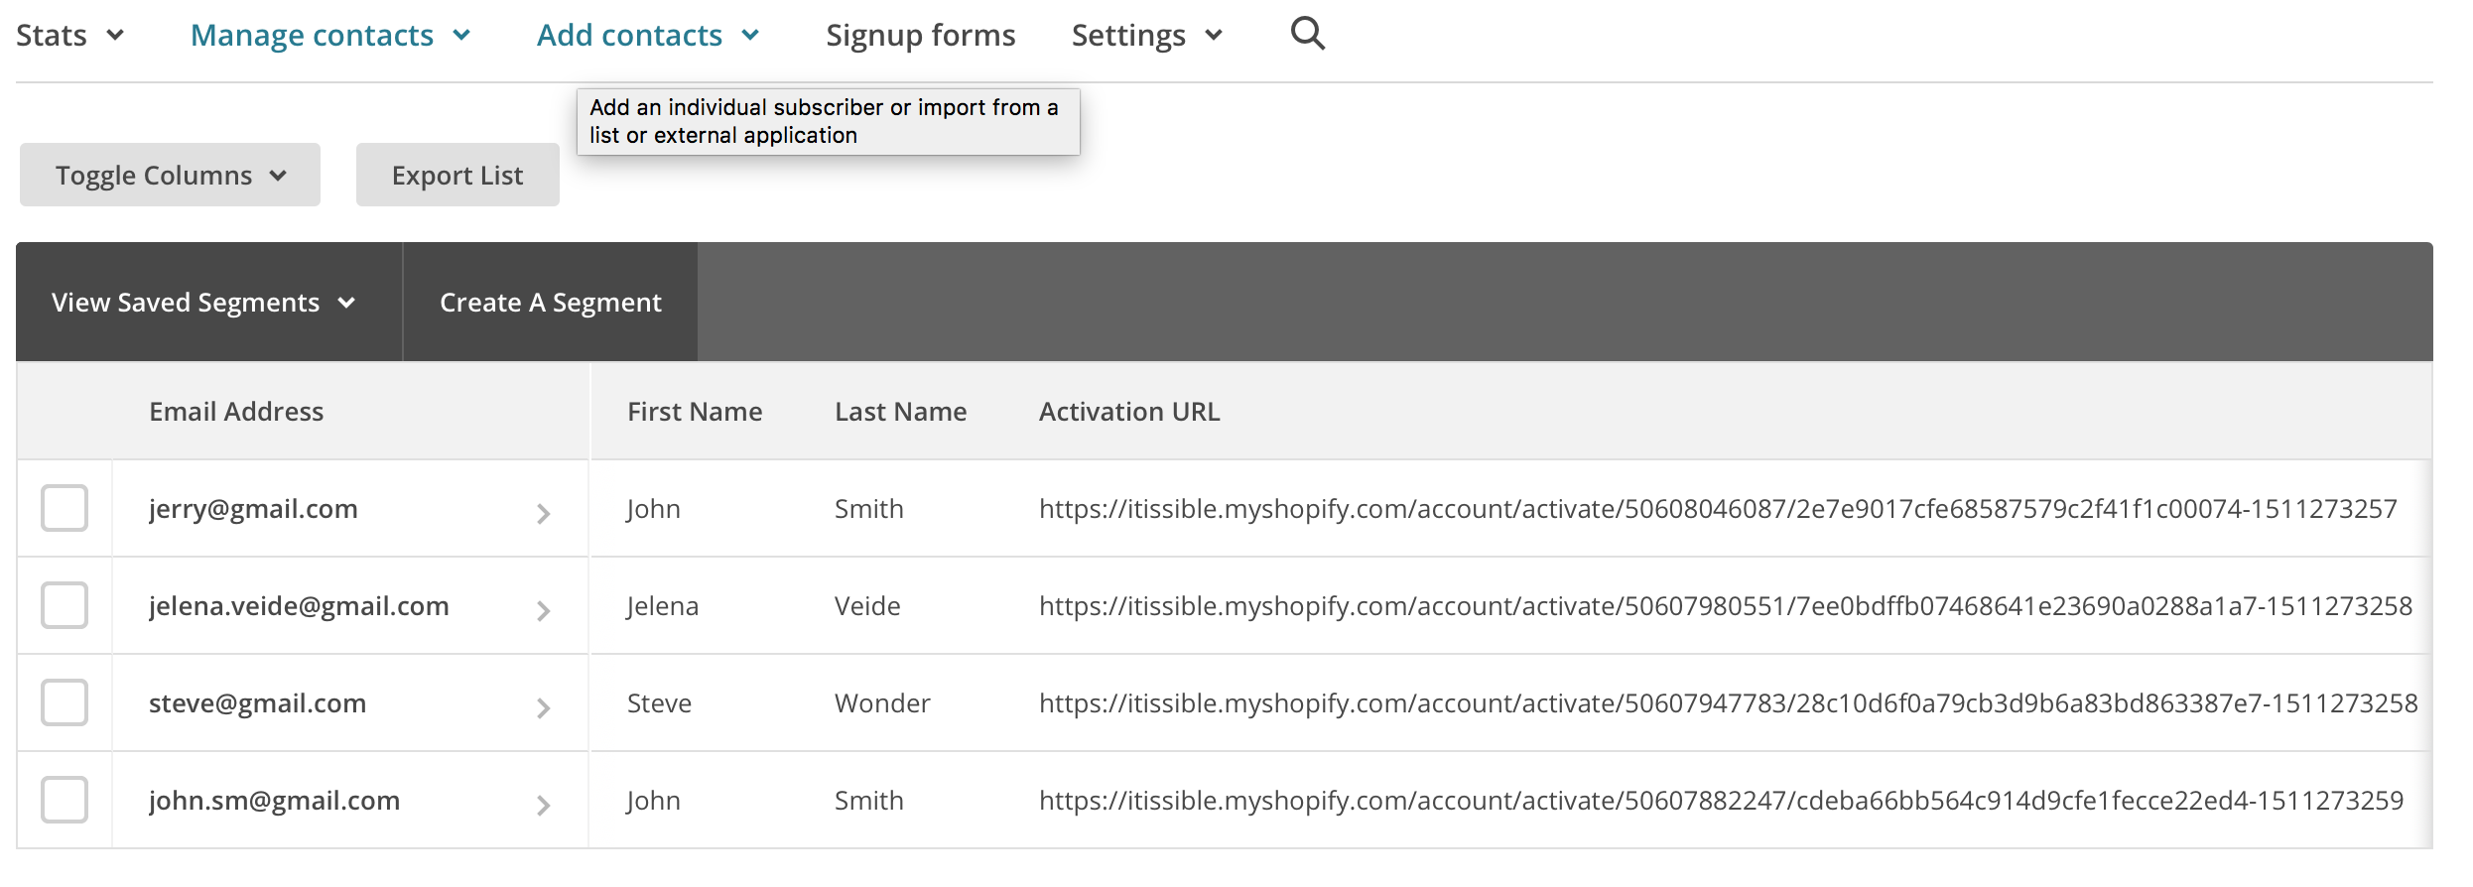This screenshot has height=887, width=2473.
Task: Click the Export List button
Action: click(x=457, y=176)
